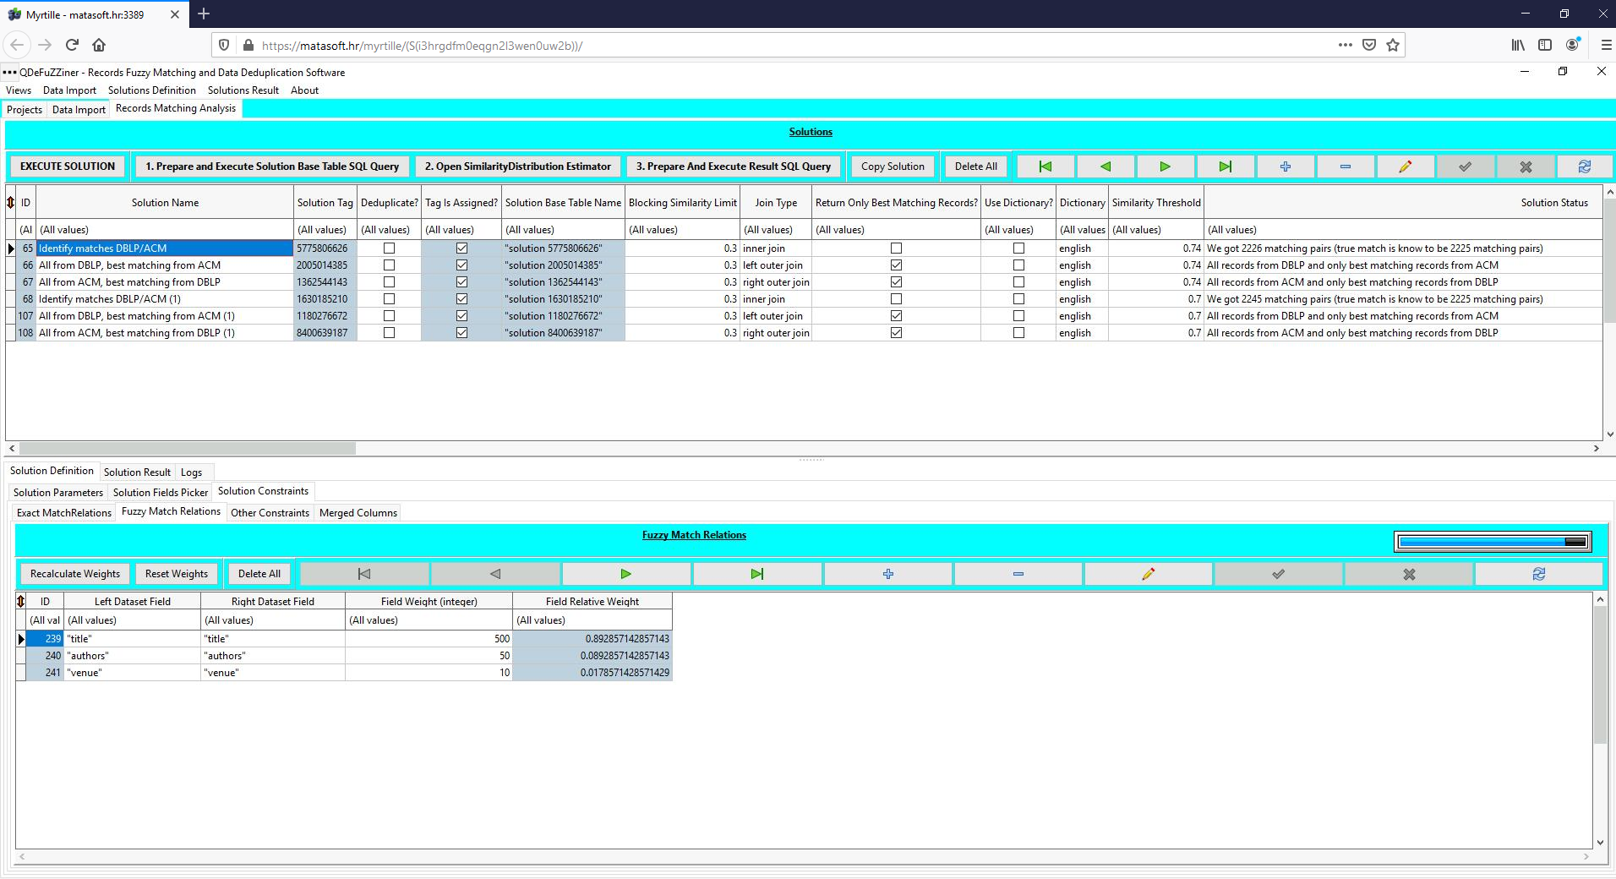The width and height of the screenshot is (1616, 879).
Task: Go to first record in Solutions navigator
Action: pyautogui.click(x=1045, y=167)
